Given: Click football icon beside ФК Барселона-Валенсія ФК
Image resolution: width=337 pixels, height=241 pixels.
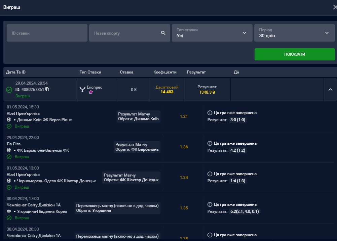Looking at the screenshot, I should (9, 150).
